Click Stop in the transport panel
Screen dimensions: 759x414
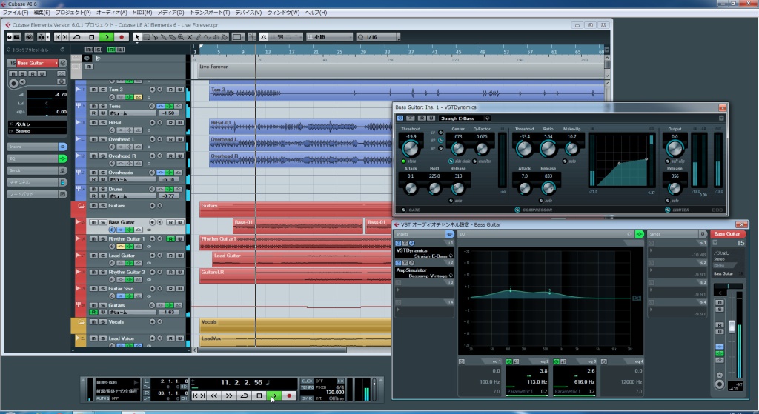tap(259, 395)
